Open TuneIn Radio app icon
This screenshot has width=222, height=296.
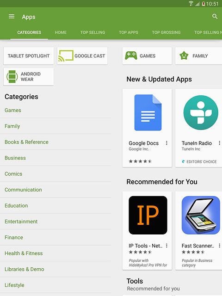tap(201, 113)
